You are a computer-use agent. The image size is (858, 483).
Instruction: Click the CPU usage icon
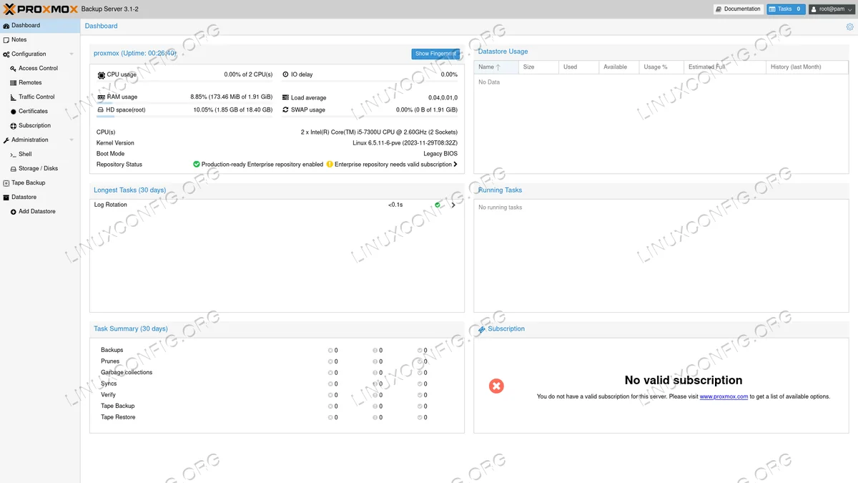[101, 74]
